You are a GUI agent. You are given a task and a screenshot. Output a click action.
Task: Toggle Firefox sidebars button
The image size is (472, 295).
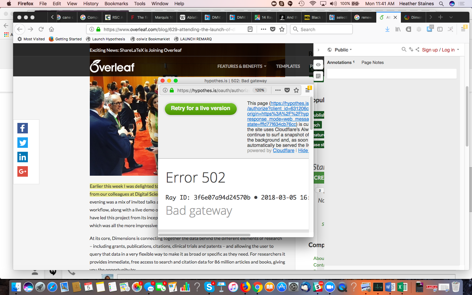point(440,29)
